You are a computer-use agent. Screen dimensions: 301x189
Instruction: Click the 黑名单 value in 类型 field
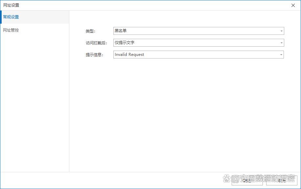coord(121,31)
